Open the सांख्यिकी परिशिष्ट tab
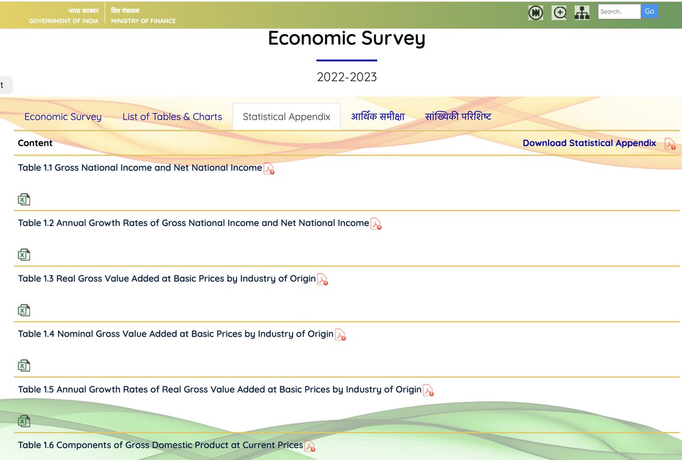The width and height of the screenshot is (682, 460). pos(458,115)
